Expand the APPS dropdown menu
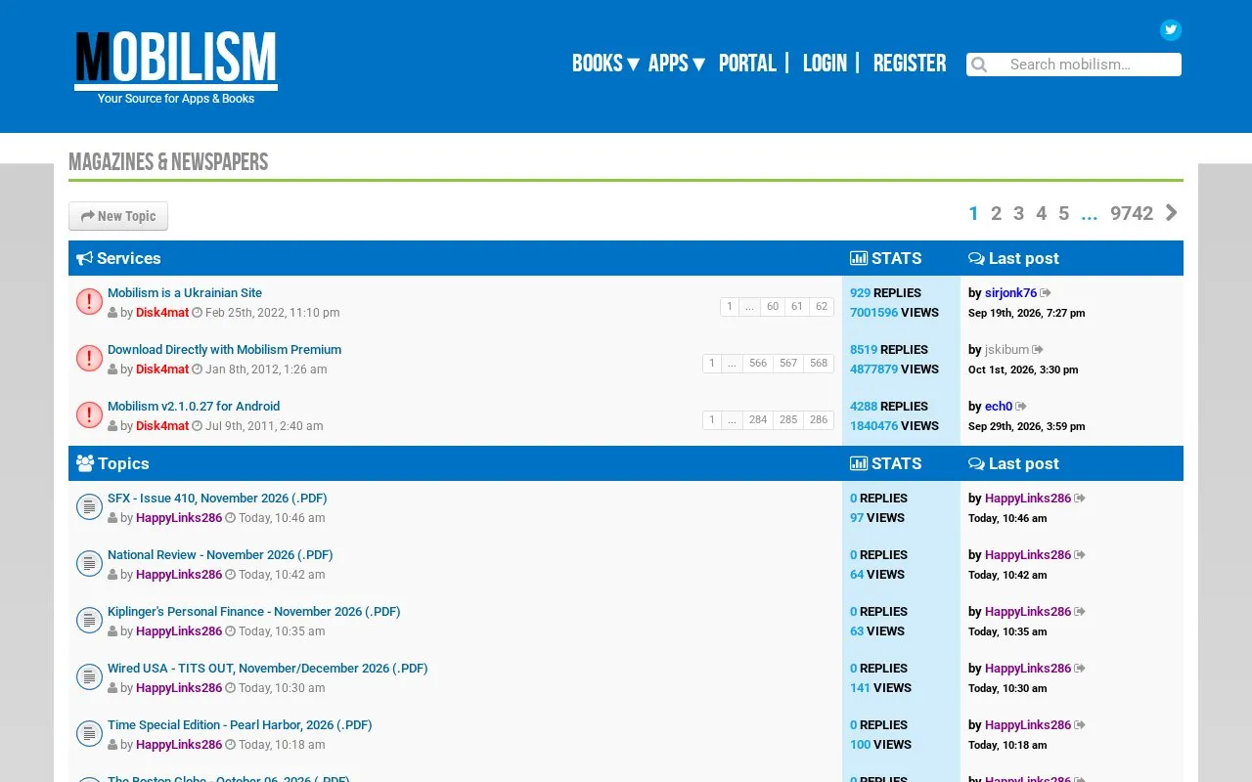This screenshot has width=1252, height=782. (677, 64)
